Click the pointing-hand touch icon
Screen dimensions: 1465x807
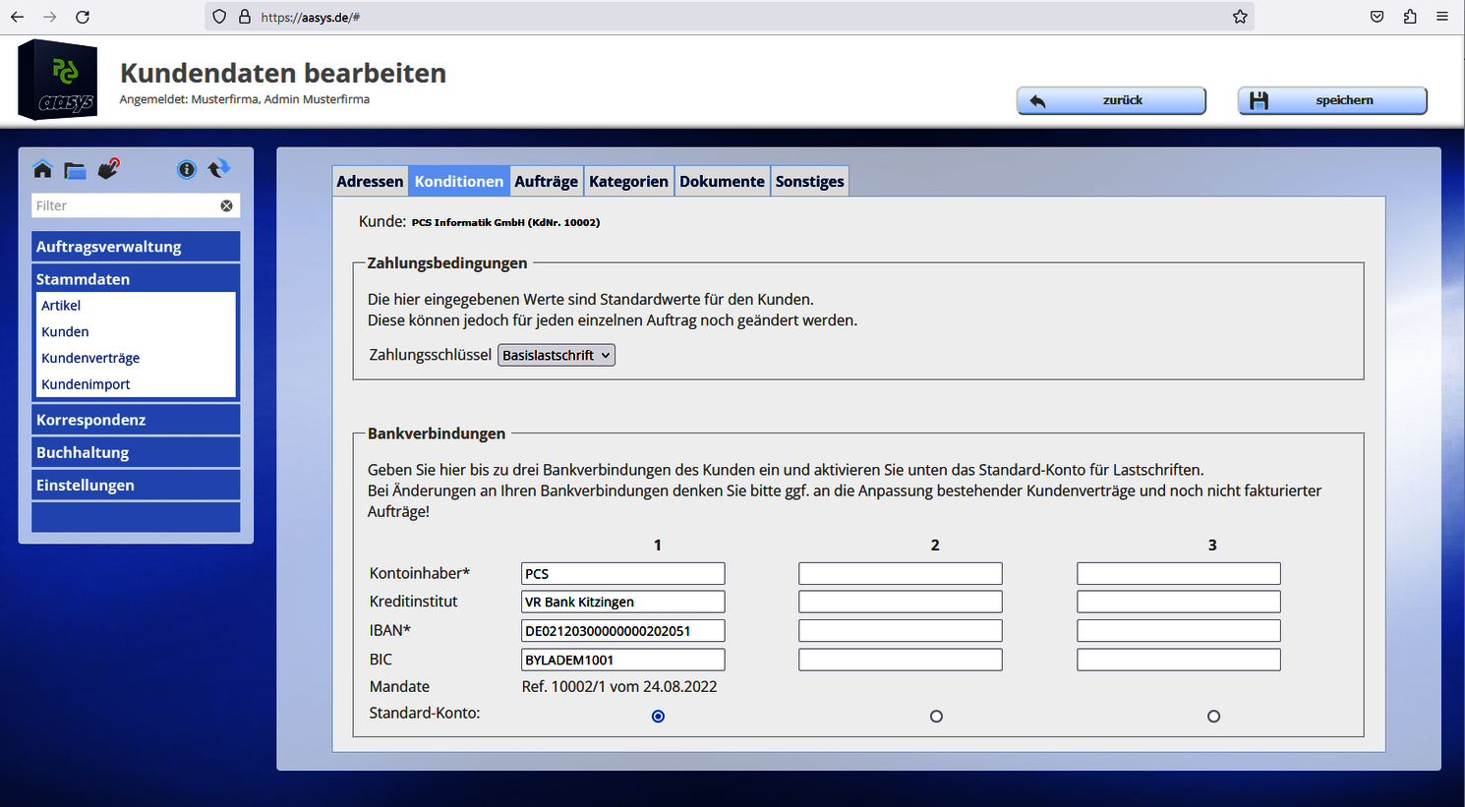tap(108, 169)
